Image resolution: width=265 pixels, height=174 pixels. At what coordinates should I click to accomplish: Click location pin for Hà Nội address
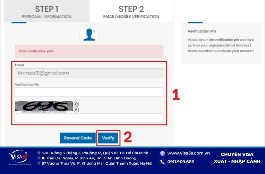[39, 163]
